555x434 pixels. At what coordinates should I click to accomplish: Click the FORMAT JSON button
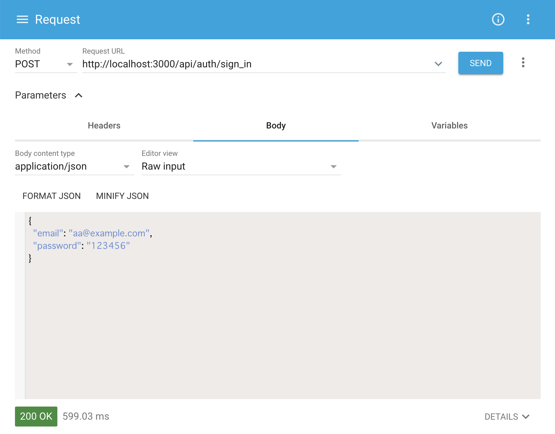coord(51,196)
